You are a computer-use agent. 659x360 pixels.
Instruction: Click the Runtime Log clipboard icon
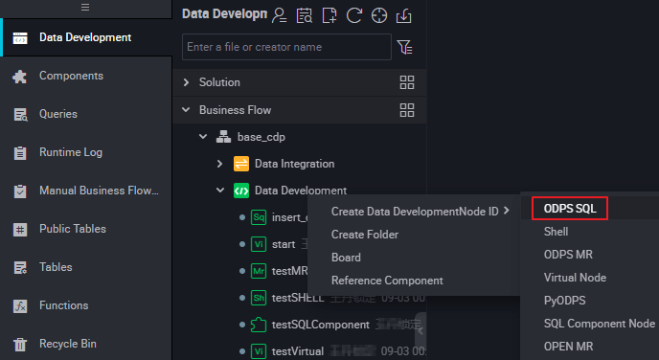(x=20, y=153)
